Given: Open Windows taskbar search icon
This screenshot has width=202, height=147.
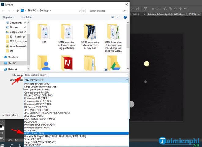Looking at the screenshot, I should [x=12, y=145].
